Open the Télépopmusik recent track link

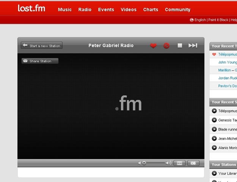click(x=228, y=55)
